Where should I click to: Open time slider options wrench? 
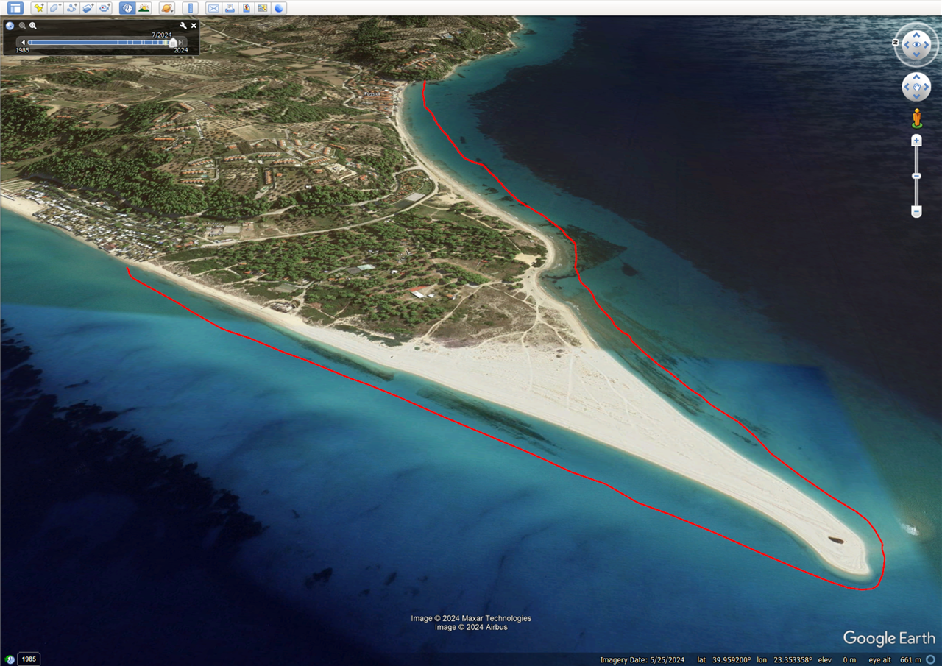pos(183,26)
